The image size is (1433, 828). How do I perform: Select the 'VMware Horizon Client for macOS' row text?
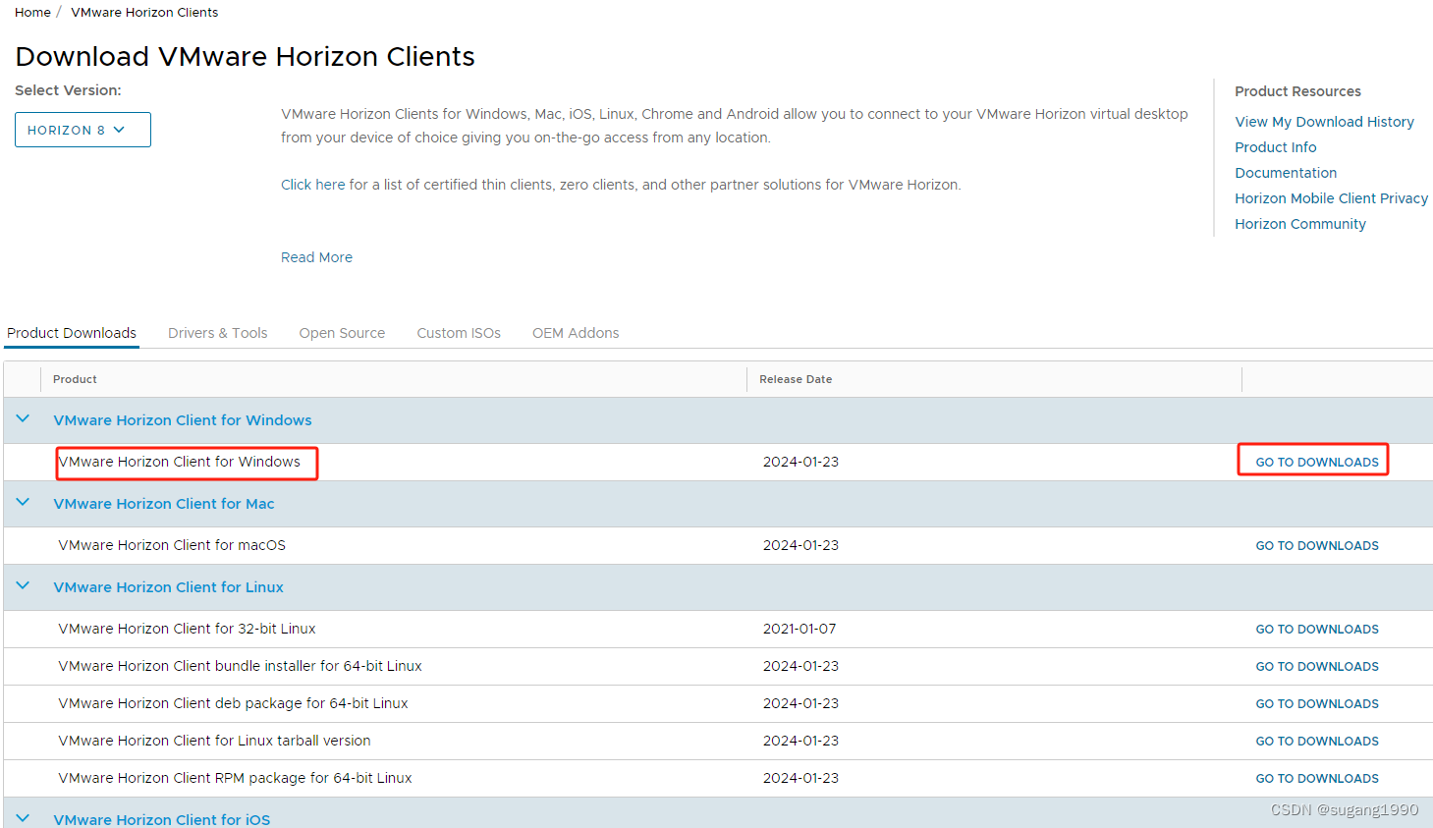coord(172,545)
